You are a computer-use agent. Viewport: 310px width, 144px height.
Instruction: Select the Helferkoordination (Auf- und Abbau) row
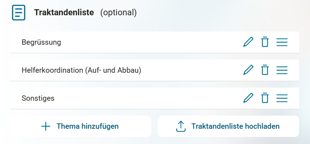pos(81,71)
